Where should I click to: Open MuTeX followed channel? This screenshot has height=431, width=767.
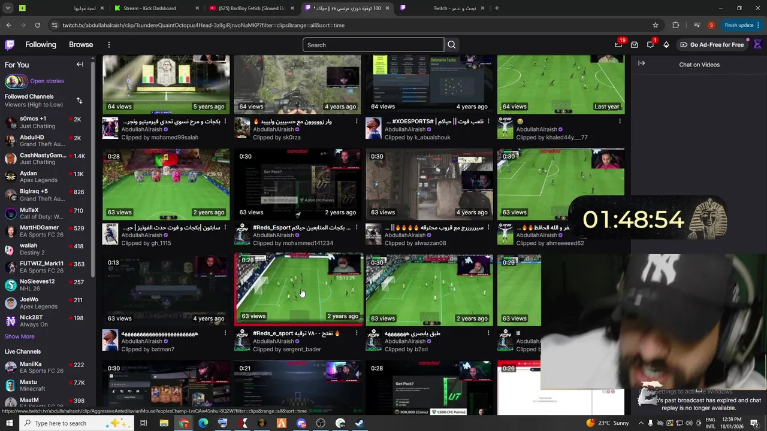(46, 213)
